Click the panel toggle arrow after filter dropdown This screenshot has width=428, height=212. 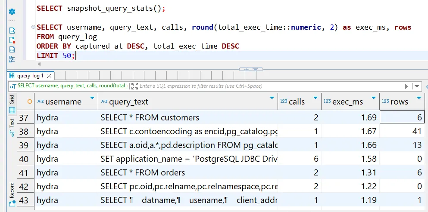(427, 87)
